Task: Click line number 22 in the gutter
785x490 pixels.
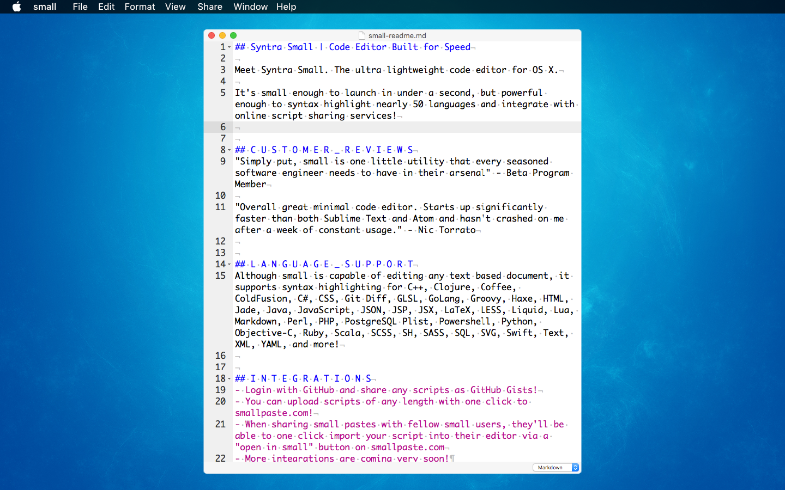Action: [x=220, y=458]
